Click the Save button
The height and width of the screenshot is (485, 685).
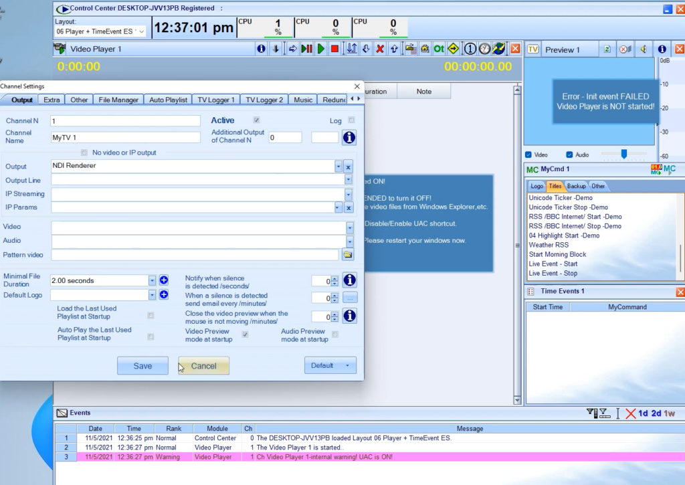(142, 366)
